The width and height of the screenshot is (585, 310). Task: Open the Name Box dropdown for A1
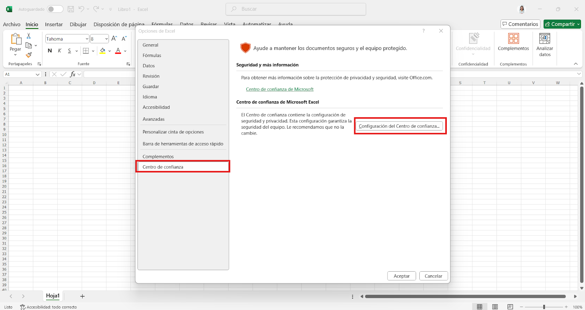point(37,74)
